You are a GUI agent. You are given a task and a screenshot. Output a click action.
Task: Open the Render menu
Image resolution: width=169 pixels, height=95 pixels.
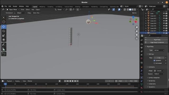pos(15,6)
